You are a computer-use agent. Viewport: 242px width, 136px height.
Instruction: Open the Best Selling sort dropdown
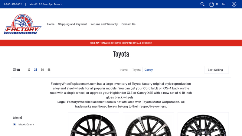[217, 70]
